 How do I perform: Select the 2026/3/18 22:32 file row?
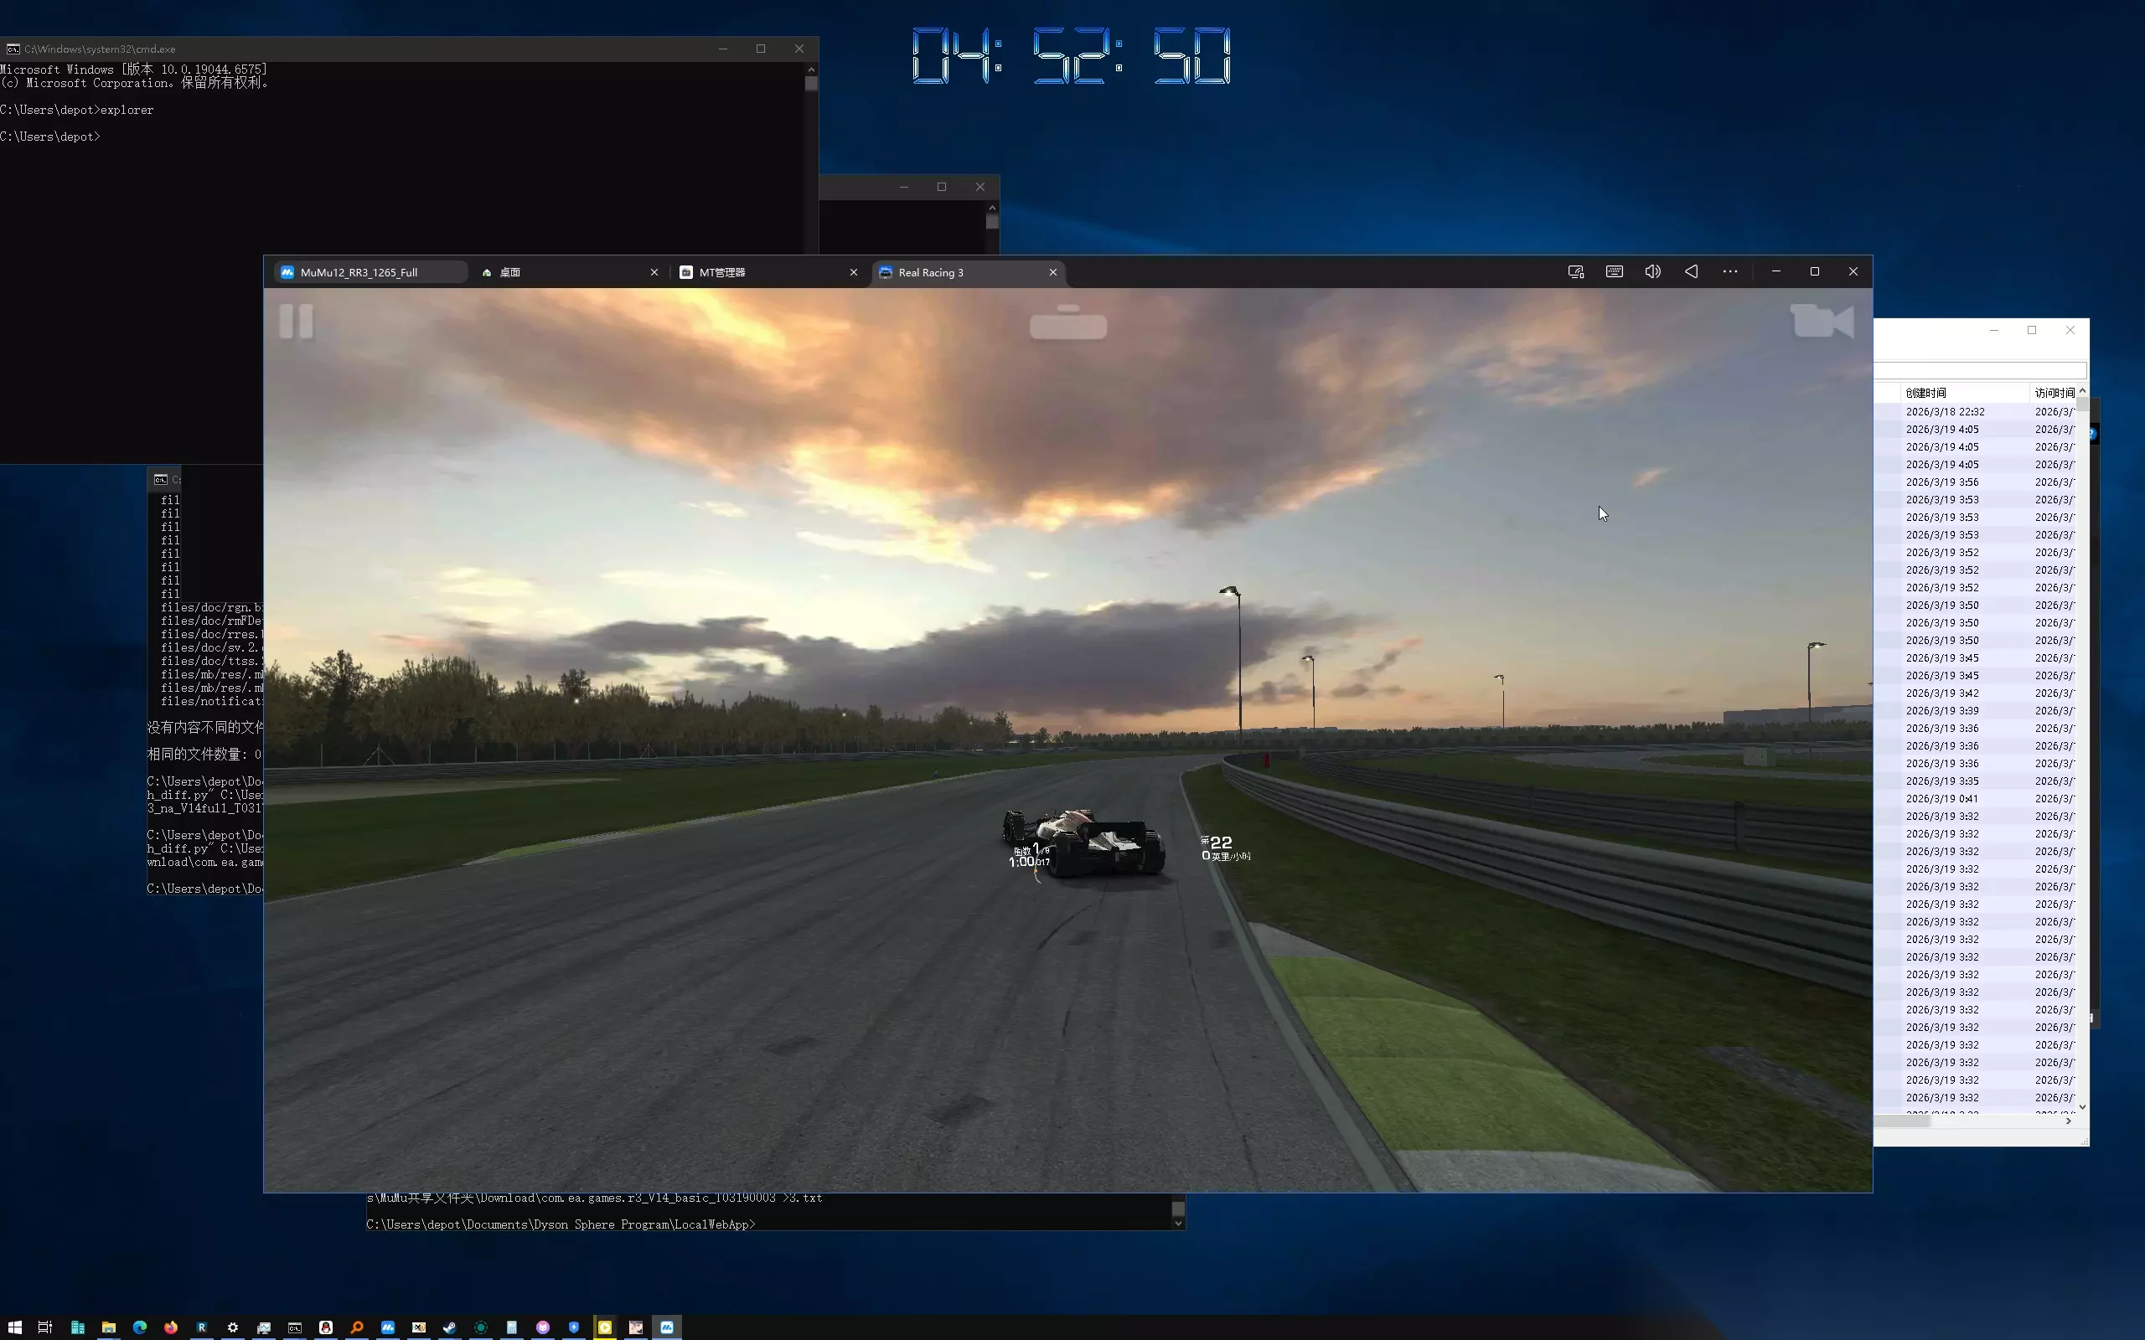tap(1976, 411)
